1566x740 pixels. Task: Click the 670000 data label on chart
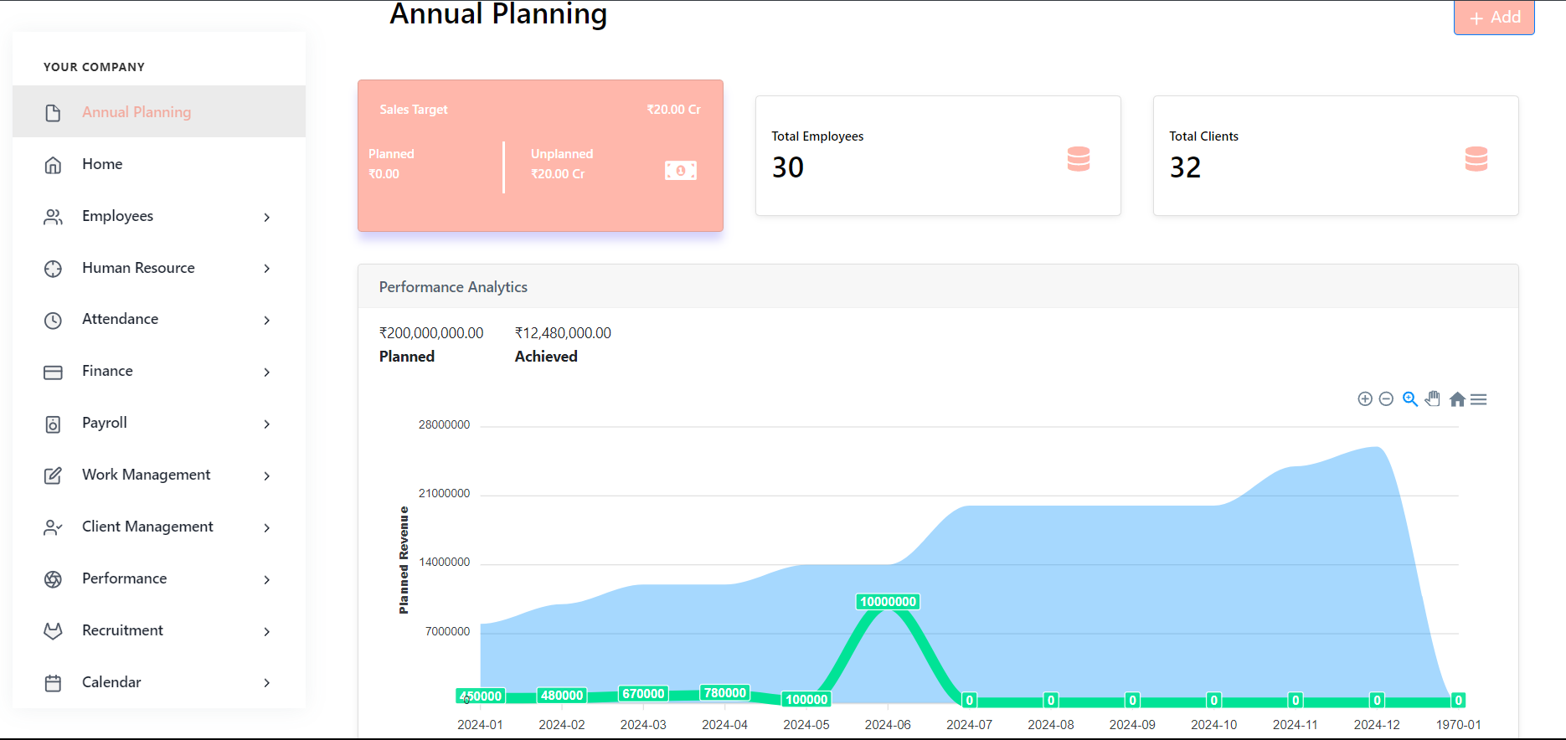643,694
